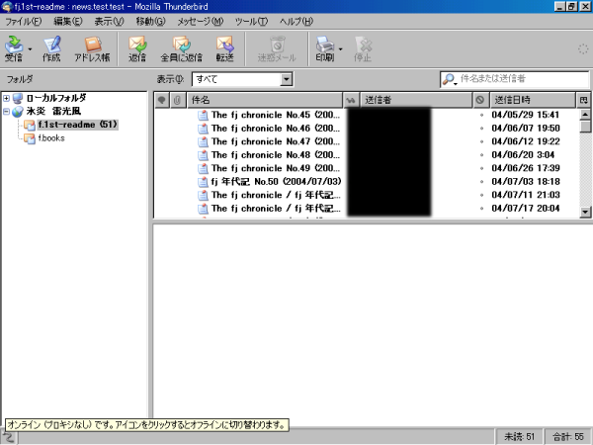Toggle junk dot for 04/07/03 18:18 message
Image resolution: width=593 pixels, height=445 pixels.
(x=481, y=182)
